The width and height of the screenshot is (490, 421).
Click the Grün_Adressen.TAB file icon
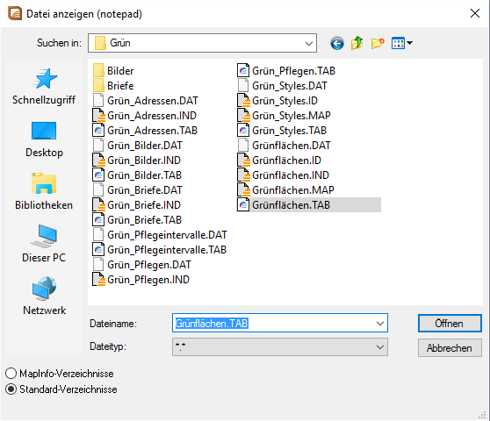pyautogui.click(x=98, y=131)
